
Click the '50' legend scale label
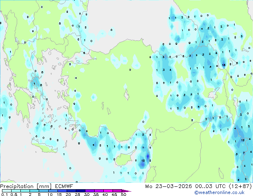coord(123,194)
